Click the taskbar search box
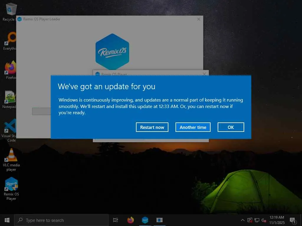The width and height of the screenshot is (302, 226). coord(62,220)
